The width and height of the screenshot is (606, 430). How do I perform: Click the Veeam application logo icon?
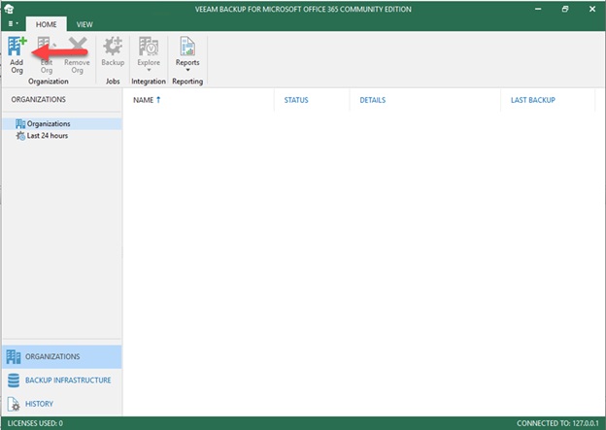pos(9,9)
